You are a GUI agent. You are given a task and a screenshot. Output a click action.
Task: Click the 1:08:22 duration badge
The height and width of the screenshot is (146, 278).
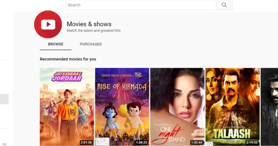141,142
